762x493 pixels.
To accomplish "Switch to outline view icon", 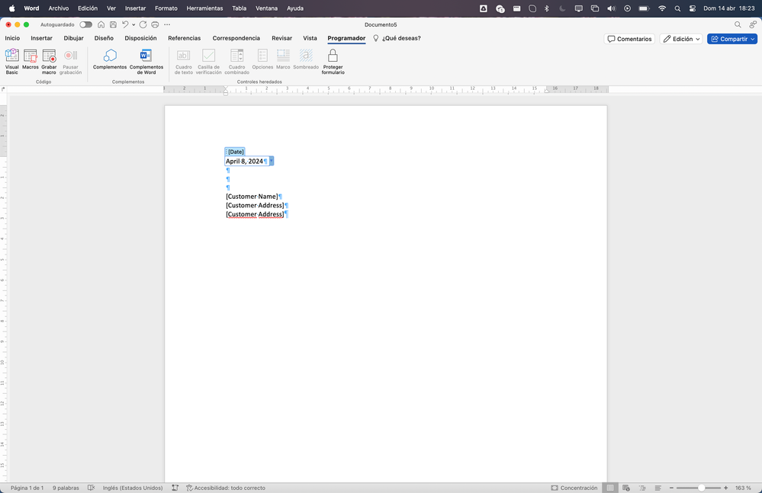I will coord(642,488).
